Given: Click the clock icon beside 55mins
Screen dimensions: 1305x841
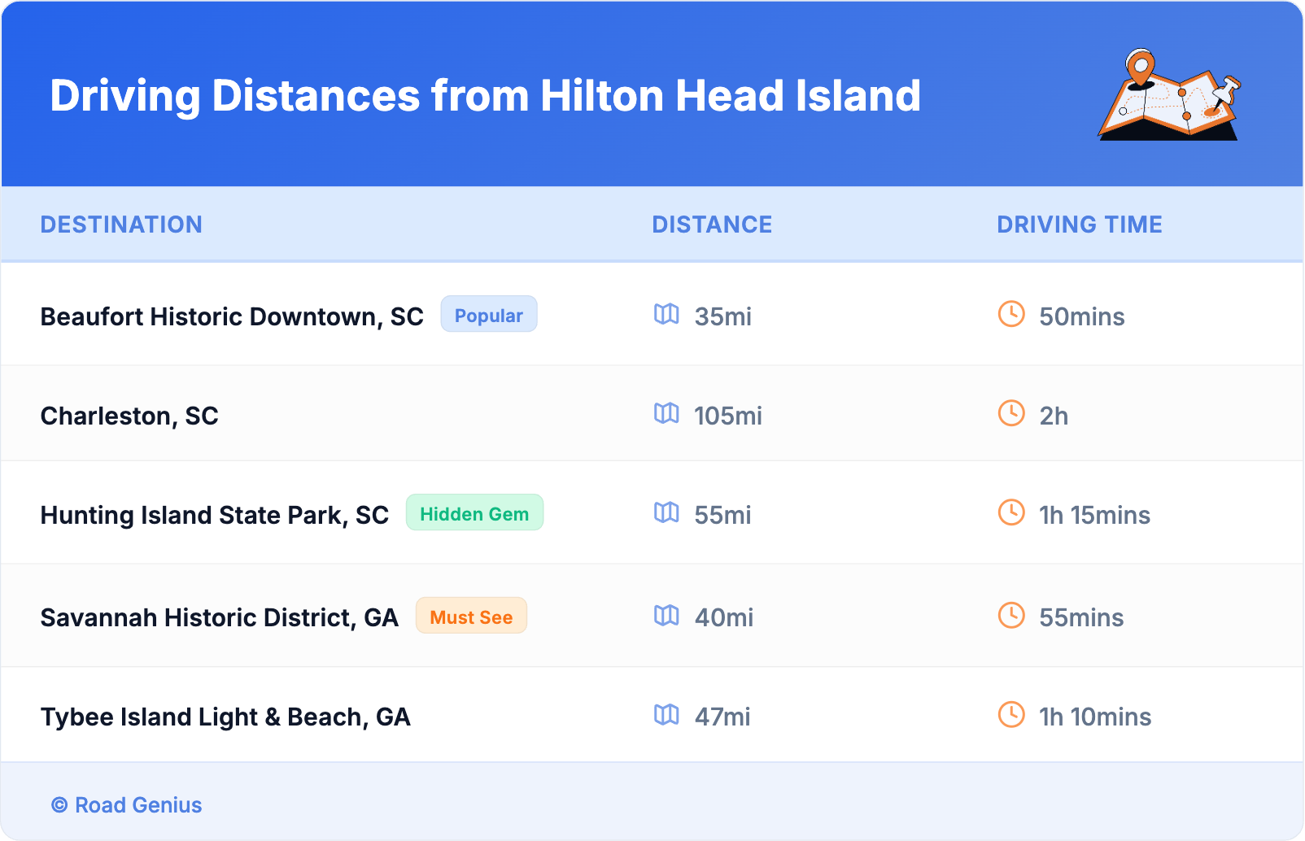Looking at the screenshot, I should tap(1011, 616).
